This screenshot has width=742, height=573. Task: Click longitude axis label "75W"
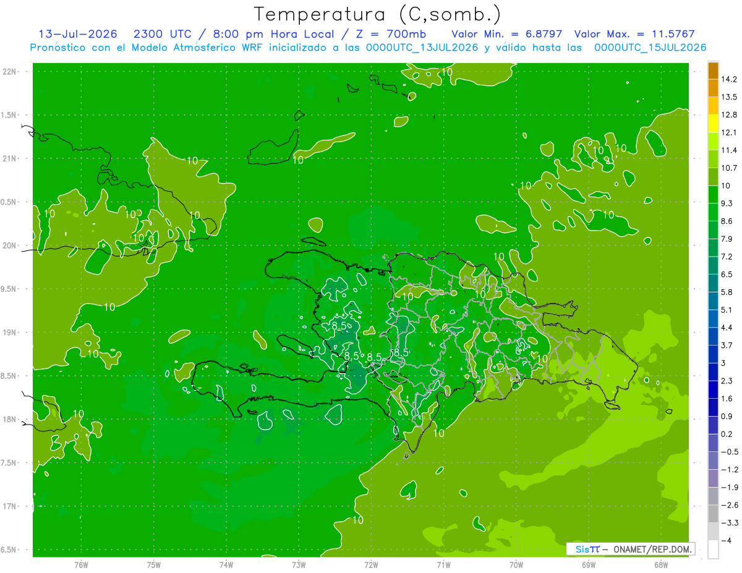[154, 565]
